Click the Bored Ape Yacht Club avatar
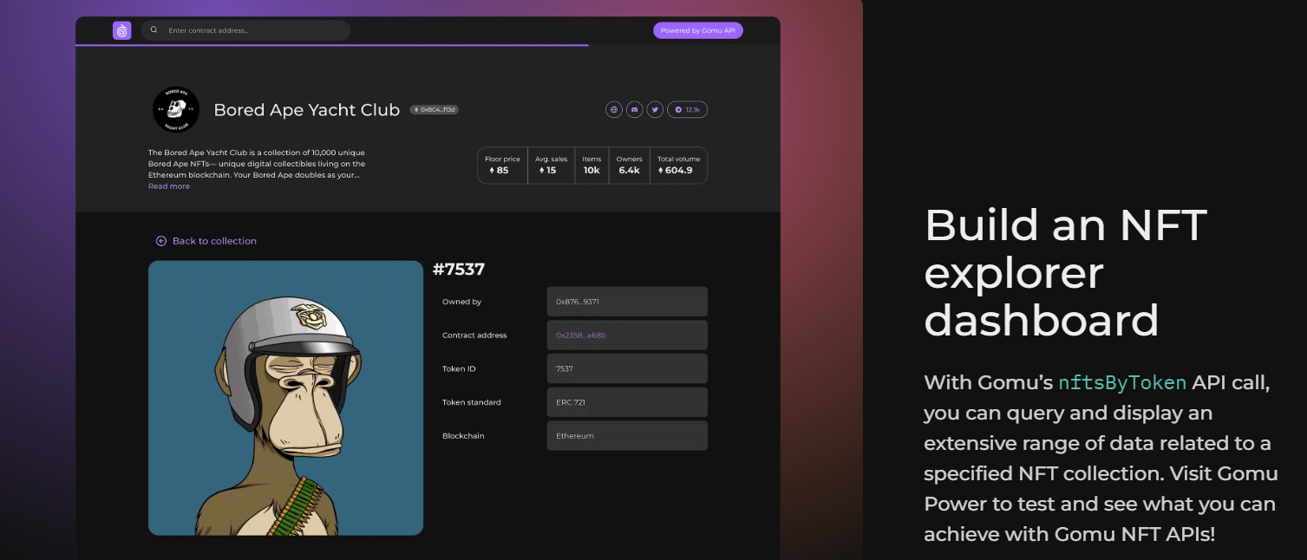 coord(176,110)
